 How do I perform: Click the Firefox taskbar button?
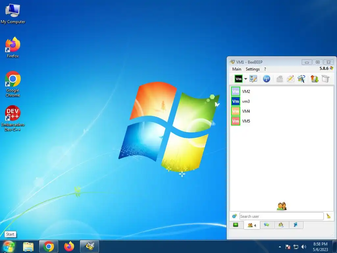[69, 246]
